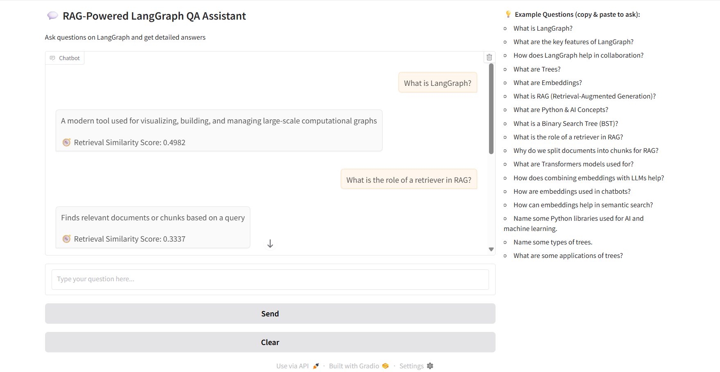Click the 'Chatbot' label text
The width and height of the screenshot is (720, 372).
click(70, 58)
